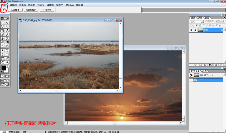Select the Sharpen tool
Image resolution: width=226 pixels, height=133 pixels.
[3, 46]
